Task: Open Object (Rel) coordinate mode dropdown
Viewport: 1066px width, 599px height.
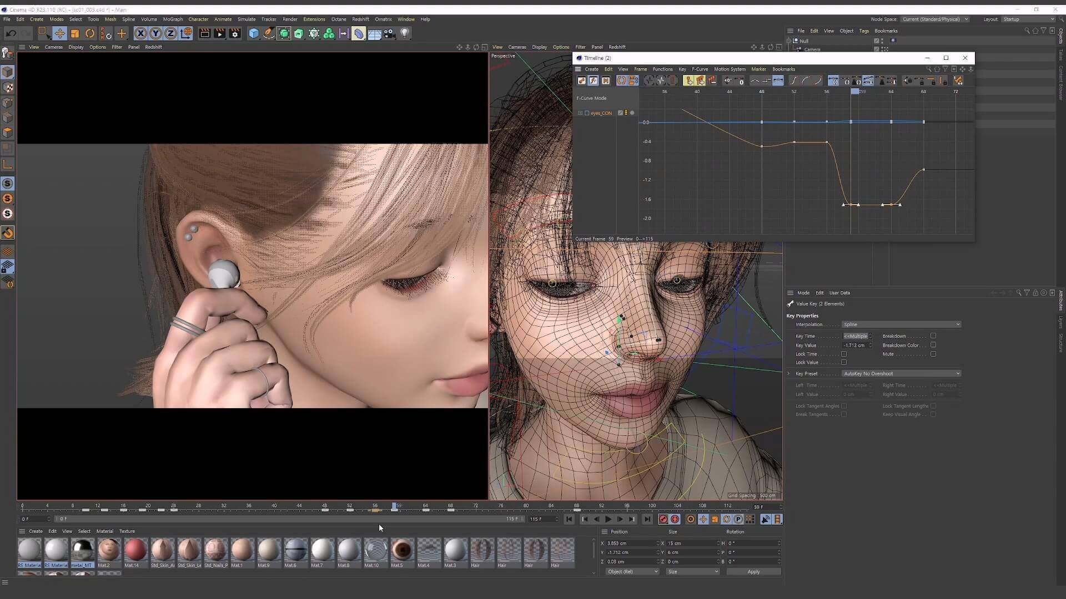Action: [x=632, y=572]
